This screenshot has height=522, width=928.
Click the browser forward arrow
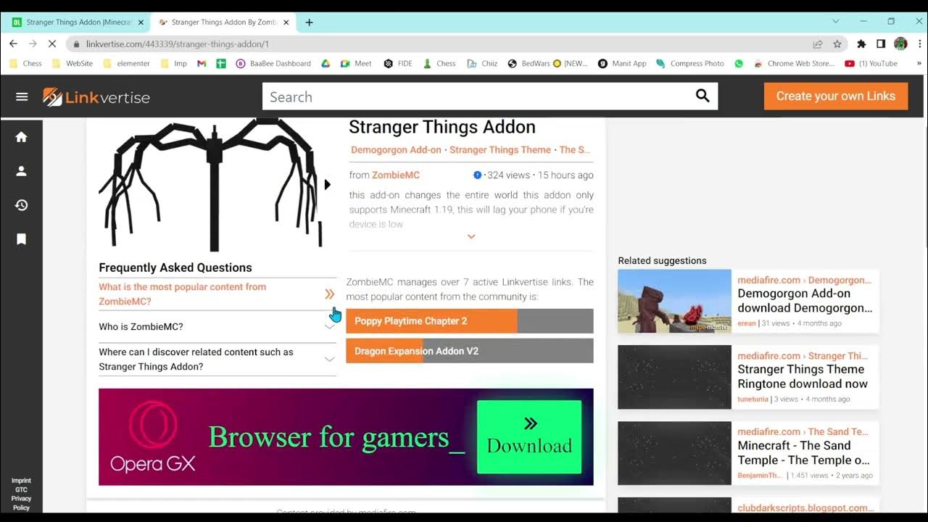[33, 43]
